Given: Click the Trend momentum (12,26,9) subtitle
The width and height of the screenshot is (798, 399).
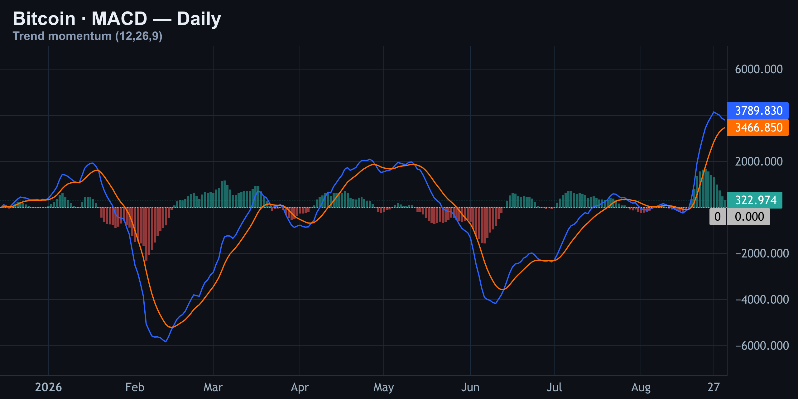Looking at the screenshot, I should [x=88, y=36].
